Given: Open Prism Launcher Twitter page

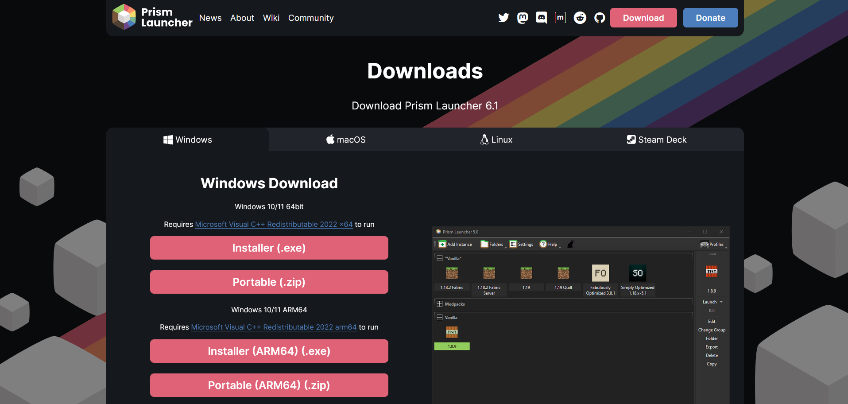Looking at the screenshot, I should pyautogui.click(x=503, y=18).
